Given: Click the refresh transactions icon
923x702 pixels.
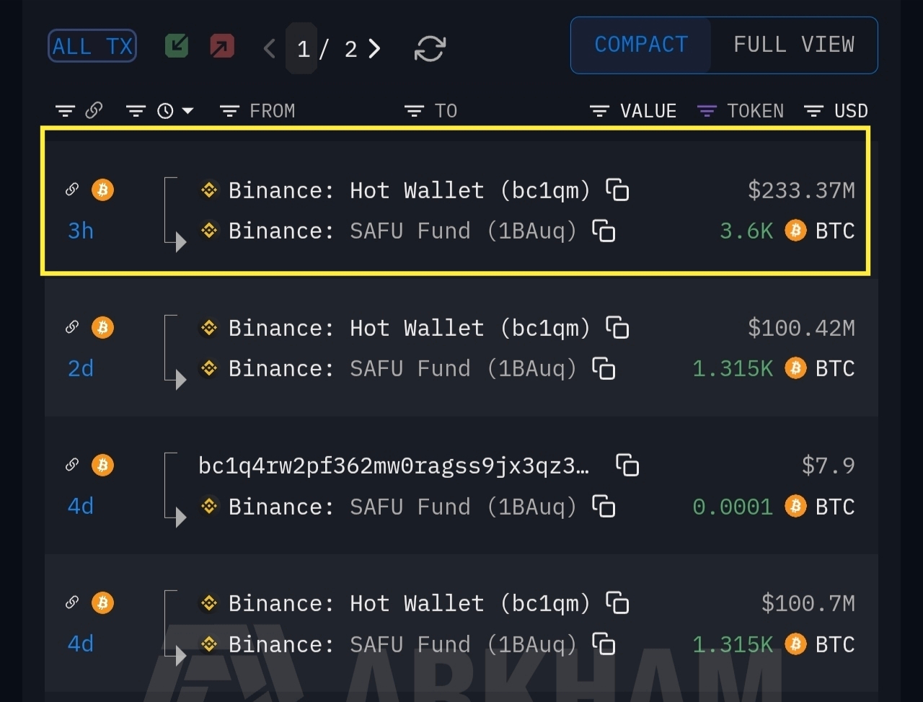Looking at the screenshot, I should click(430, 48).
